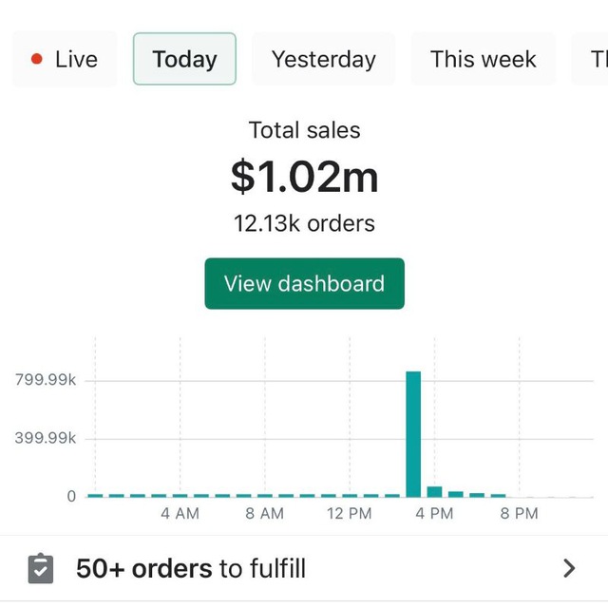Select the This week tab
Screen dimensions: 608x608
click(x=484, y=59)
